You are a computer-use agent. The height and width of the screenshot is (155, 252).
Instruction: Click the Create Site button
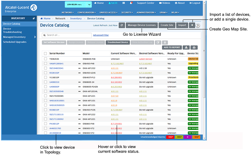coord(167,25)
